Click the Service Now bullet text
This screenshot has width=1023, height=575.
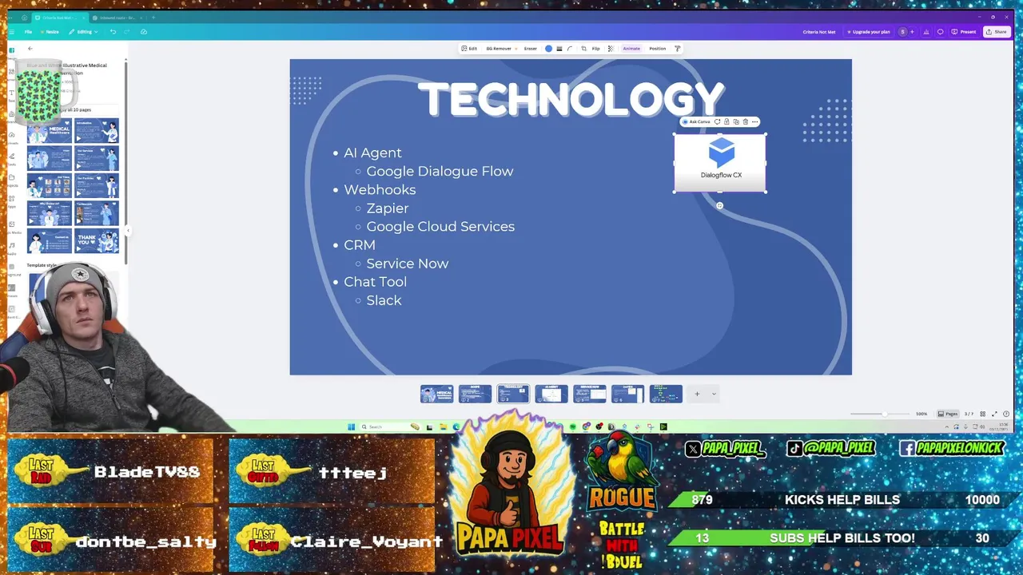407,263
